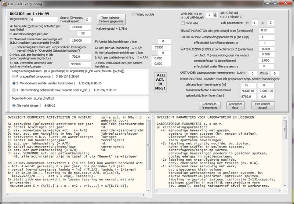Click the HYGIRAD application icon in title bar
Viewport: 294px width, 204px height.
click(x=4, y=4)
